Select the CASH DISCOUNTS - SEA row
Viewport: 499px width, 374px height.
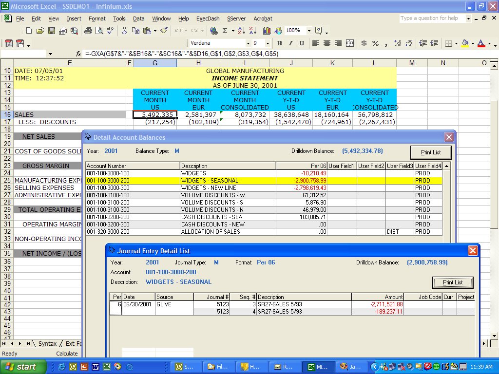(264, 217)
